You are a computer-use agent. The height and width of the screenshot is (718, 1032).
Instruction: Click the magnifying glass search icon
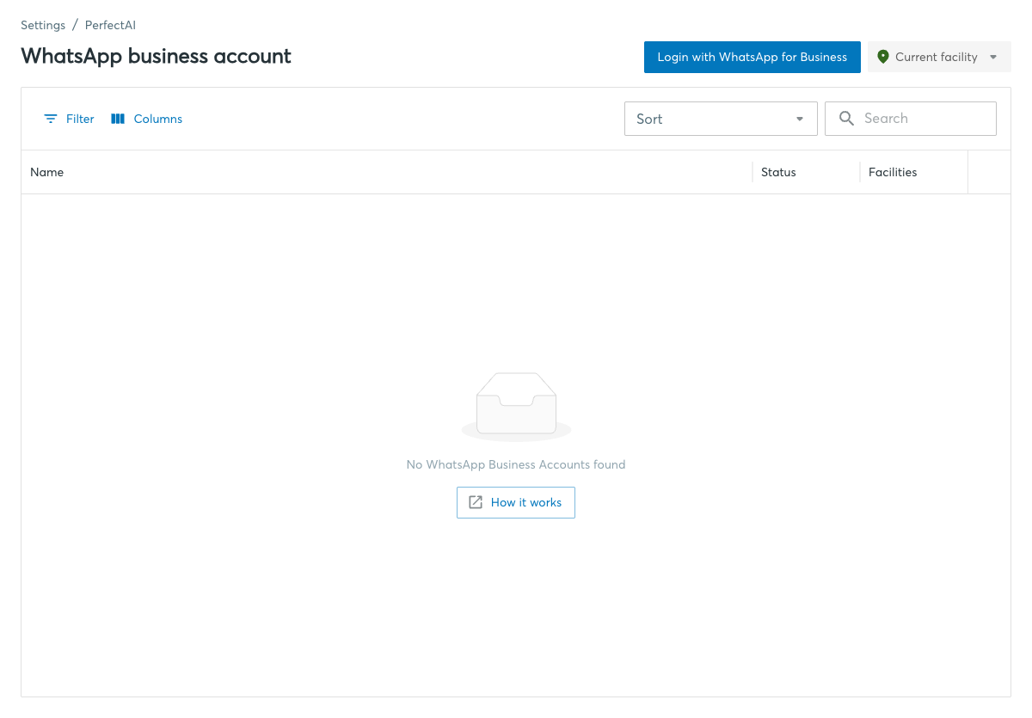pyautogui.click(x=847, y=119)
